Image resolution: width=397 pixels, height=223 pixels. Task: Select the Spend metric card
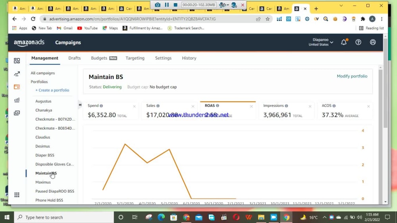[x=111, y=111]
